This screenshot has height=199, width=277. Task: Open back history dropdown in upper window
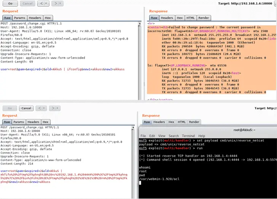click(x=46, y=3)
